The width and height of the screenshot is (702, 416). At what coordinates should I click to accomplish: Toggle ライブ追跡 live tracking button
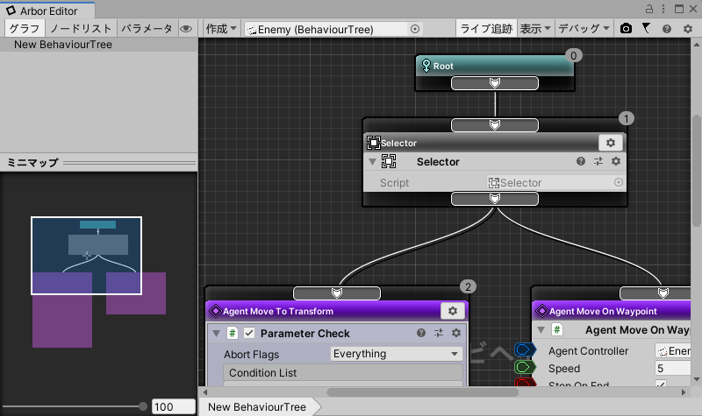(486, 29)
